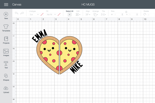The width and height of the screenshot is (155, 103).
Task: Toggle the size aspect ratio lock
Action: [x=126, y=12]
